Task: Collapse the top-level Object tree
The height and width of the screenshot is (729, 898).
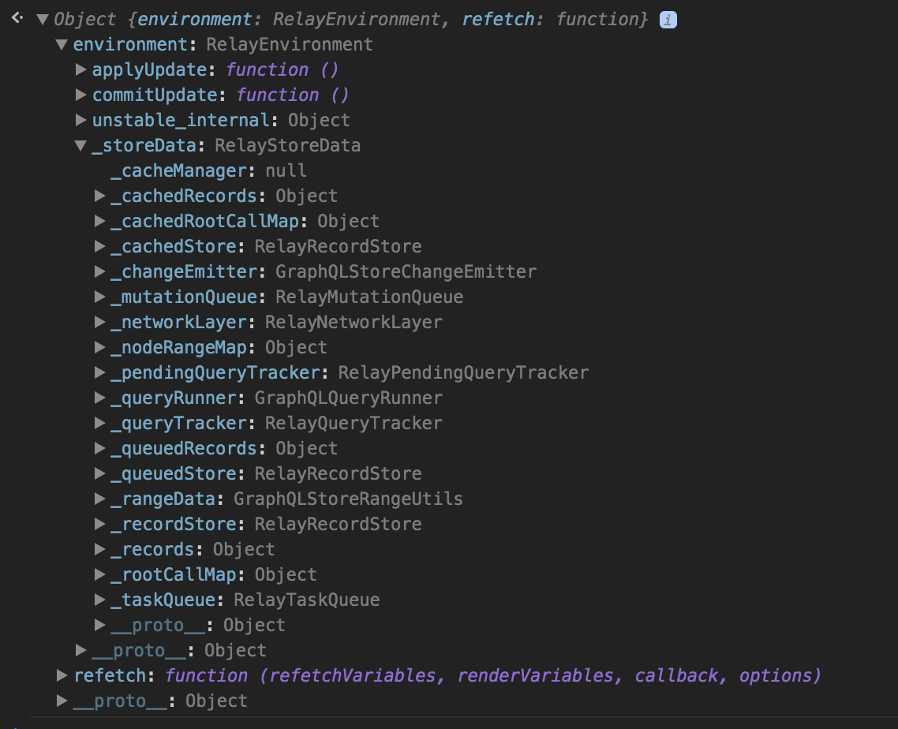Action: pyautogui.click(x=43, y=20)
